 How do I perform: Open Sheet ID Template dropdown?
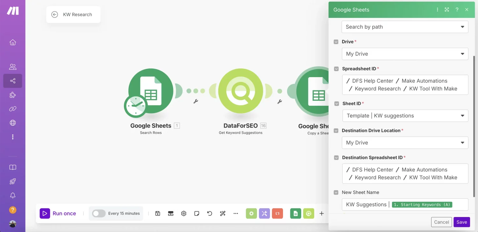405,116
